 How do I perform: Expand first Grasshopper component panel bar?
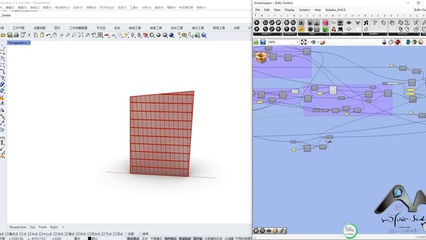click(x=268, y=34)
